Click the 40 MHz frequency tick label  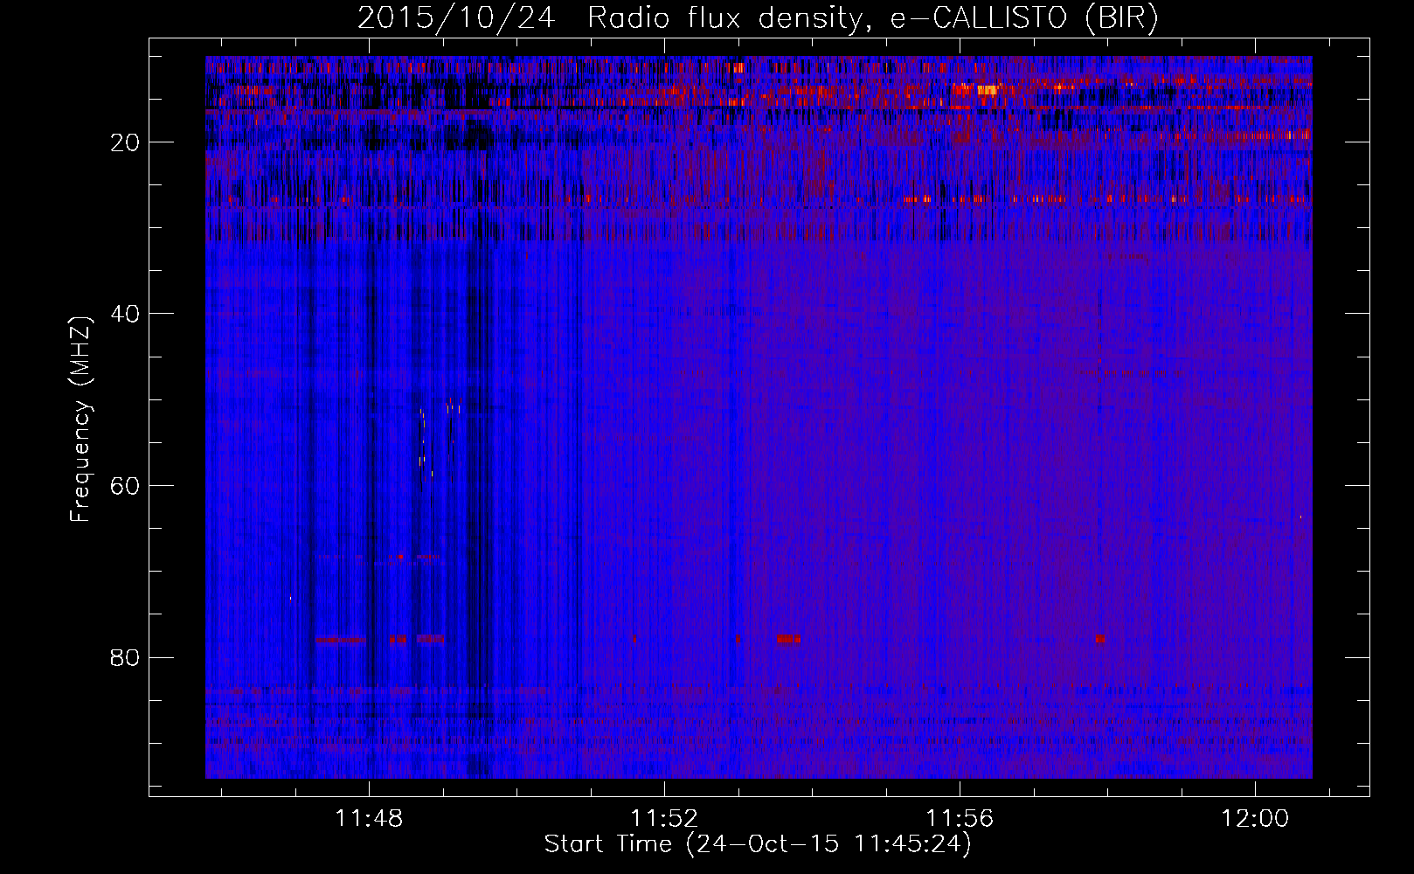pos(126,313)
